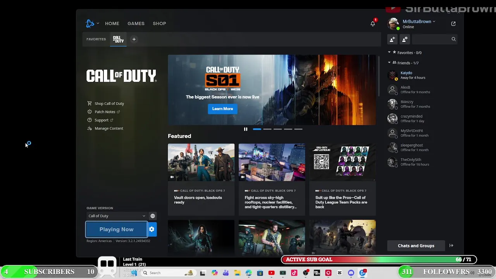Open 'Fight across sky-high rooftops' card
Screen dimensions: 496x279
(x=272, y=179)
